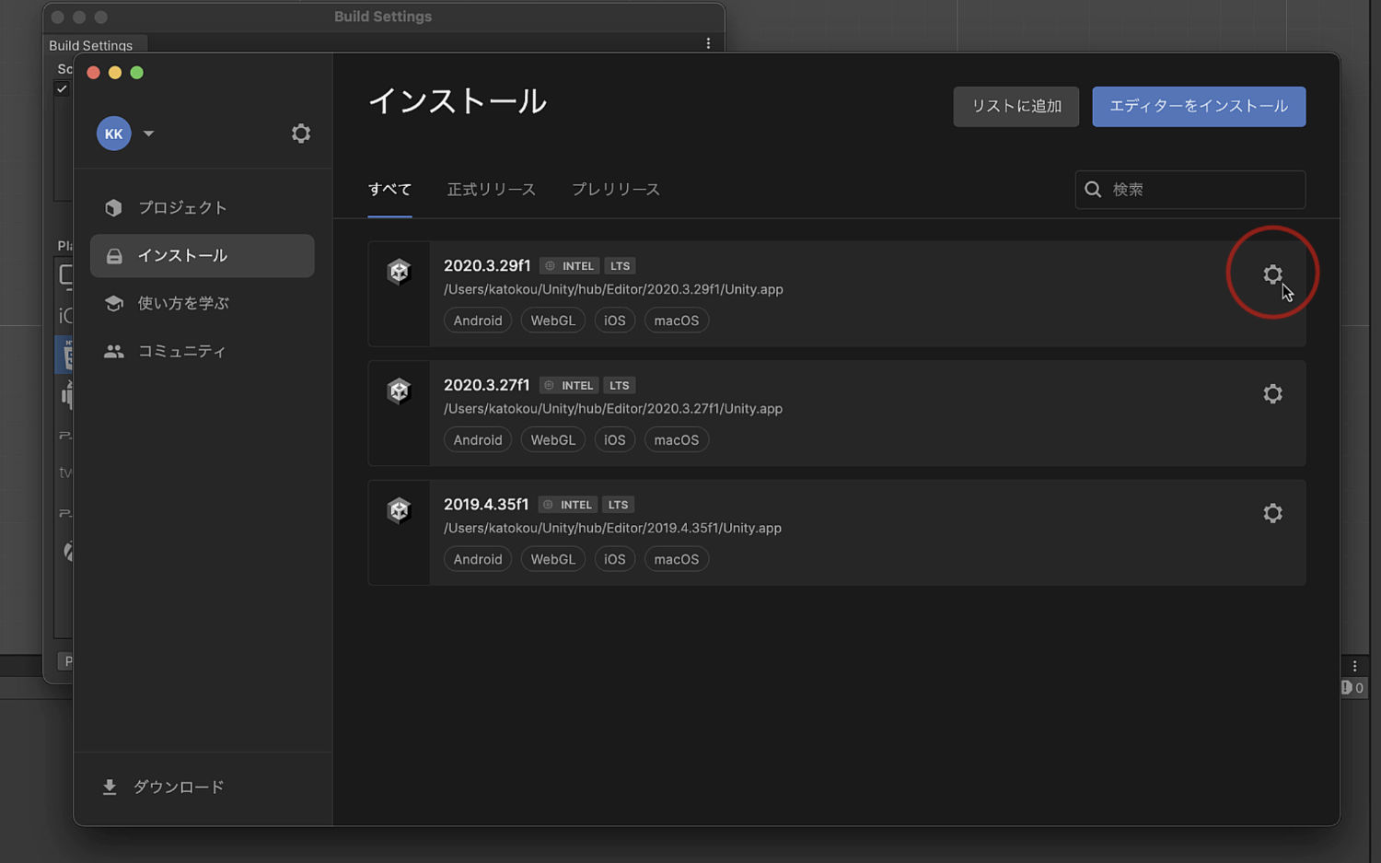Switch to the プレリリース tab

click(616, 190)
